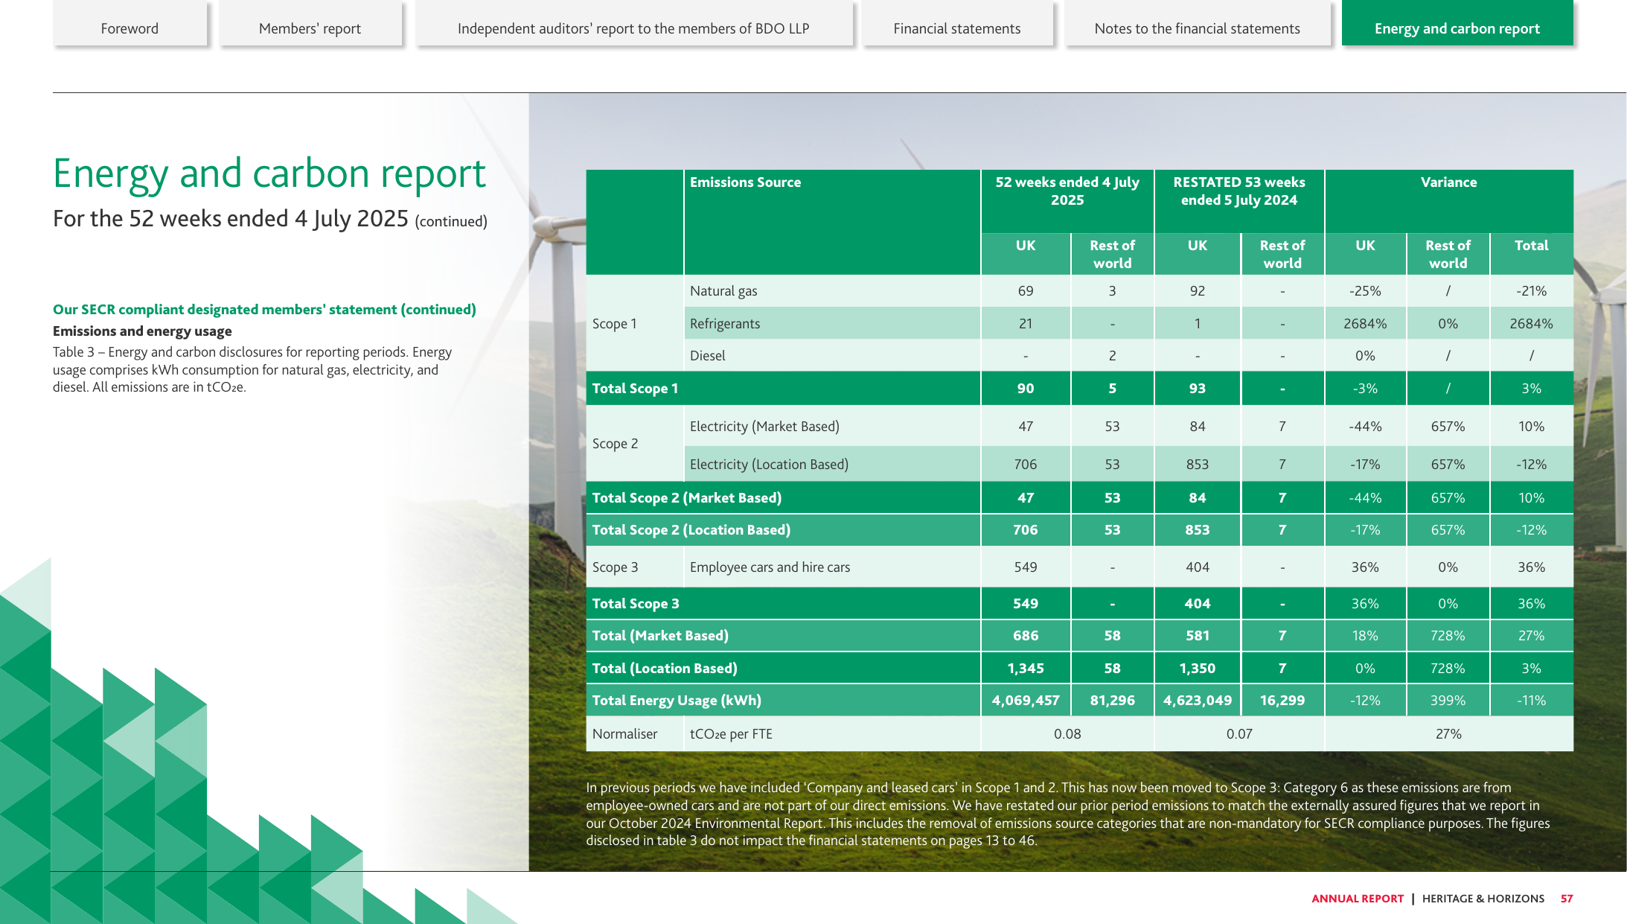Image resolution: width=1627 pixels, height=924 pixels.
Task: Select the 'Refrigerants' row label
Action: (x=725, y=323)
